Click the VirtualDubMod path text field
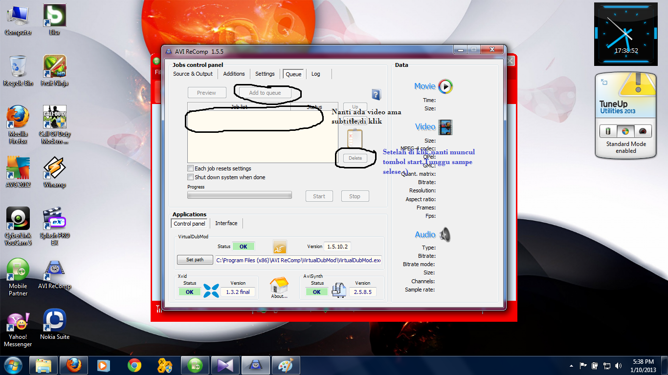668x375 pixels. click(298, 260)
